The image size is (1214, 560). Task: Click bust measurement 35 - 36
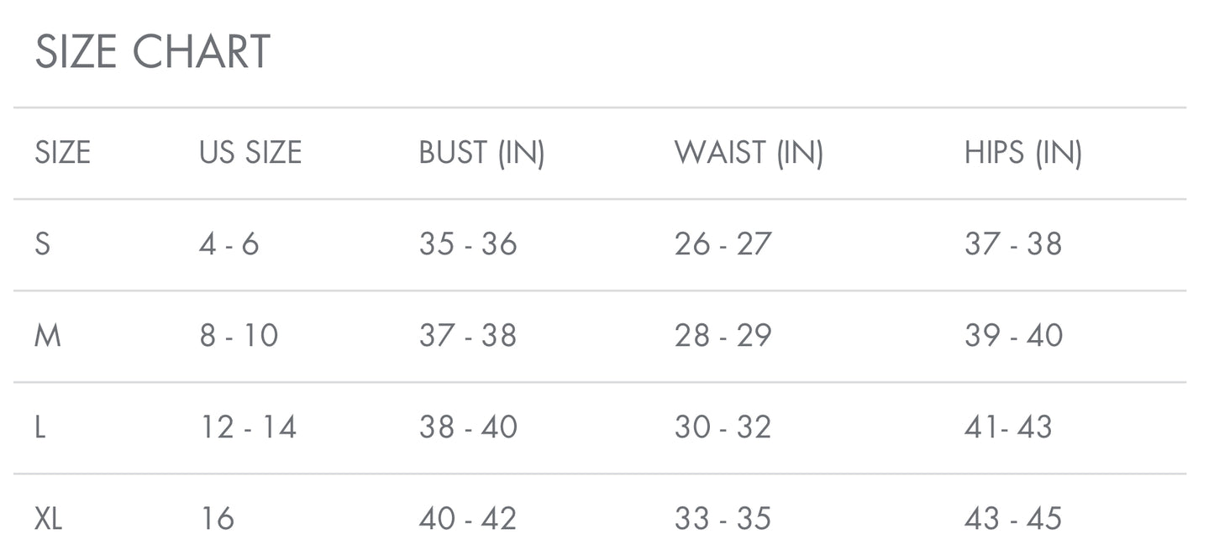coord(468,244)
